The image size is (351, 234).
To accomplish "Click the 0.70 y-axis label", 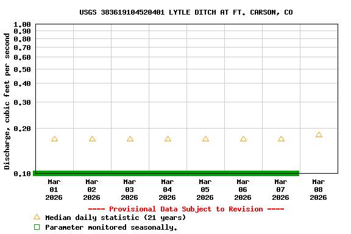I will [x=22, y=48].
